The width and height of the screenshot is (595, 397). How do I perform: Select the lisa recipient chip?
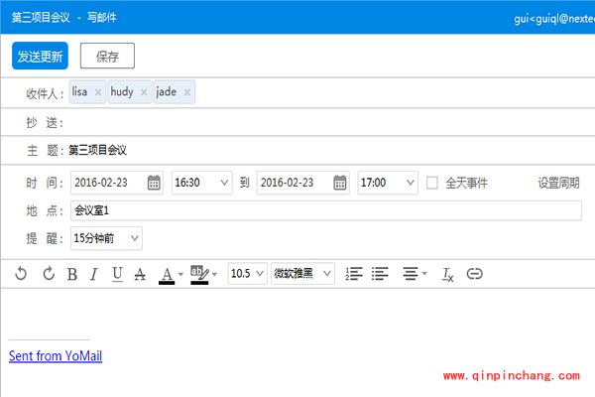87,92
